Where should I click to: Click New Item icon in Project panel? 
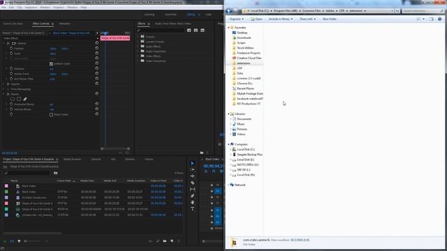coord(172,241)
